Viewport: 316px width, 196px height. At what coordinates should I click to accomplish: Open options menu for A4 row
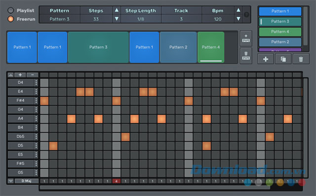(x=36, y=118)
